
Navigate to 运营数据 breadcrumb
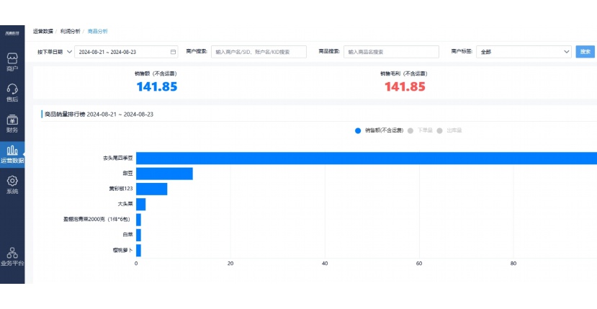coord(42,32)
